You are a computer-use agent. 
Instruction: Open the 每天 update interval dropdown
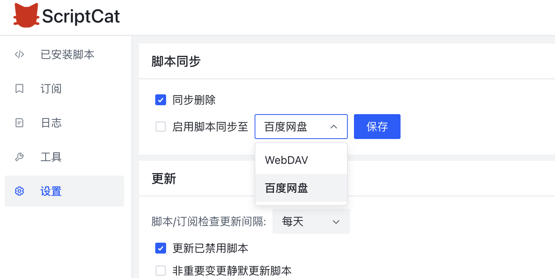pyautogui.click(x=311, y=221)
